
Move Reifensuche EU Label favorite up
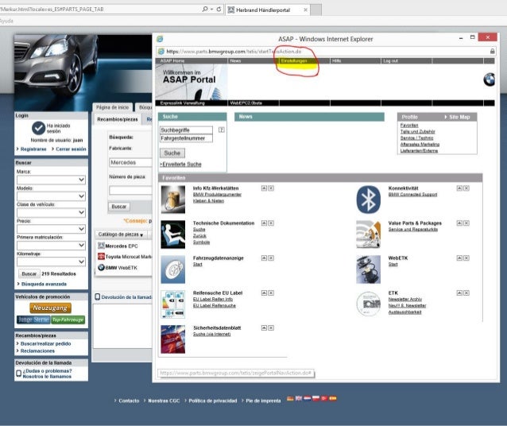pos(264,293)
